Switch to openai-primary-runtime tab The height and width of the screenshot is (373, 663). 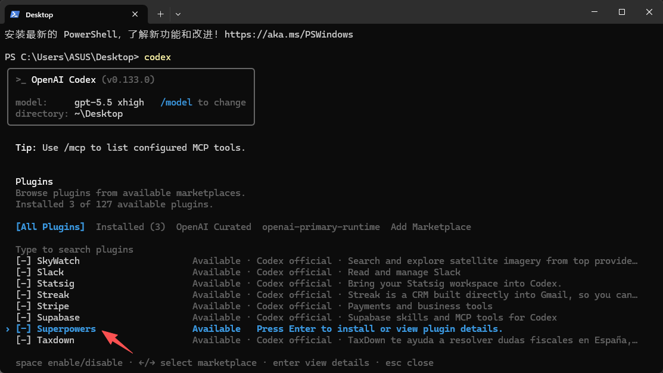[321, 227]
